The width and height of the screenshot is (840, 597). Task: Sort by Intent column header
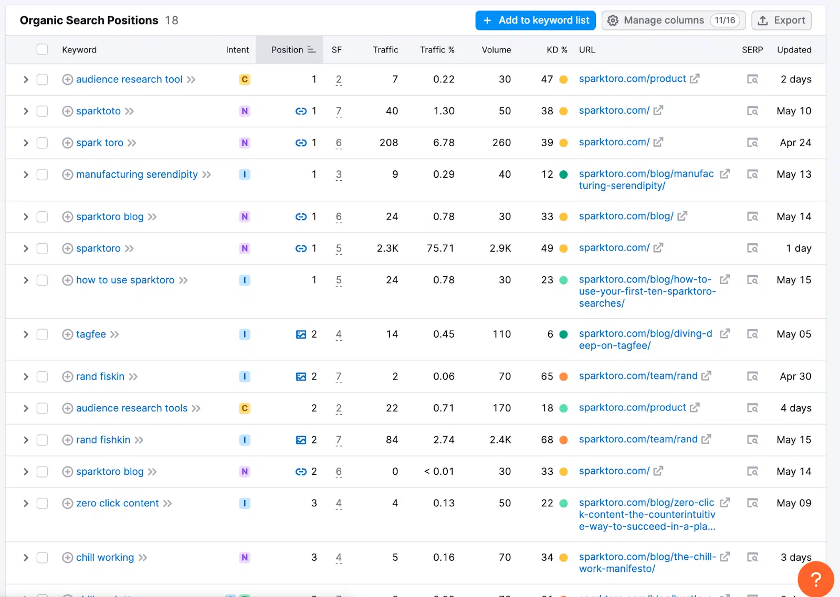click(237, 50)
